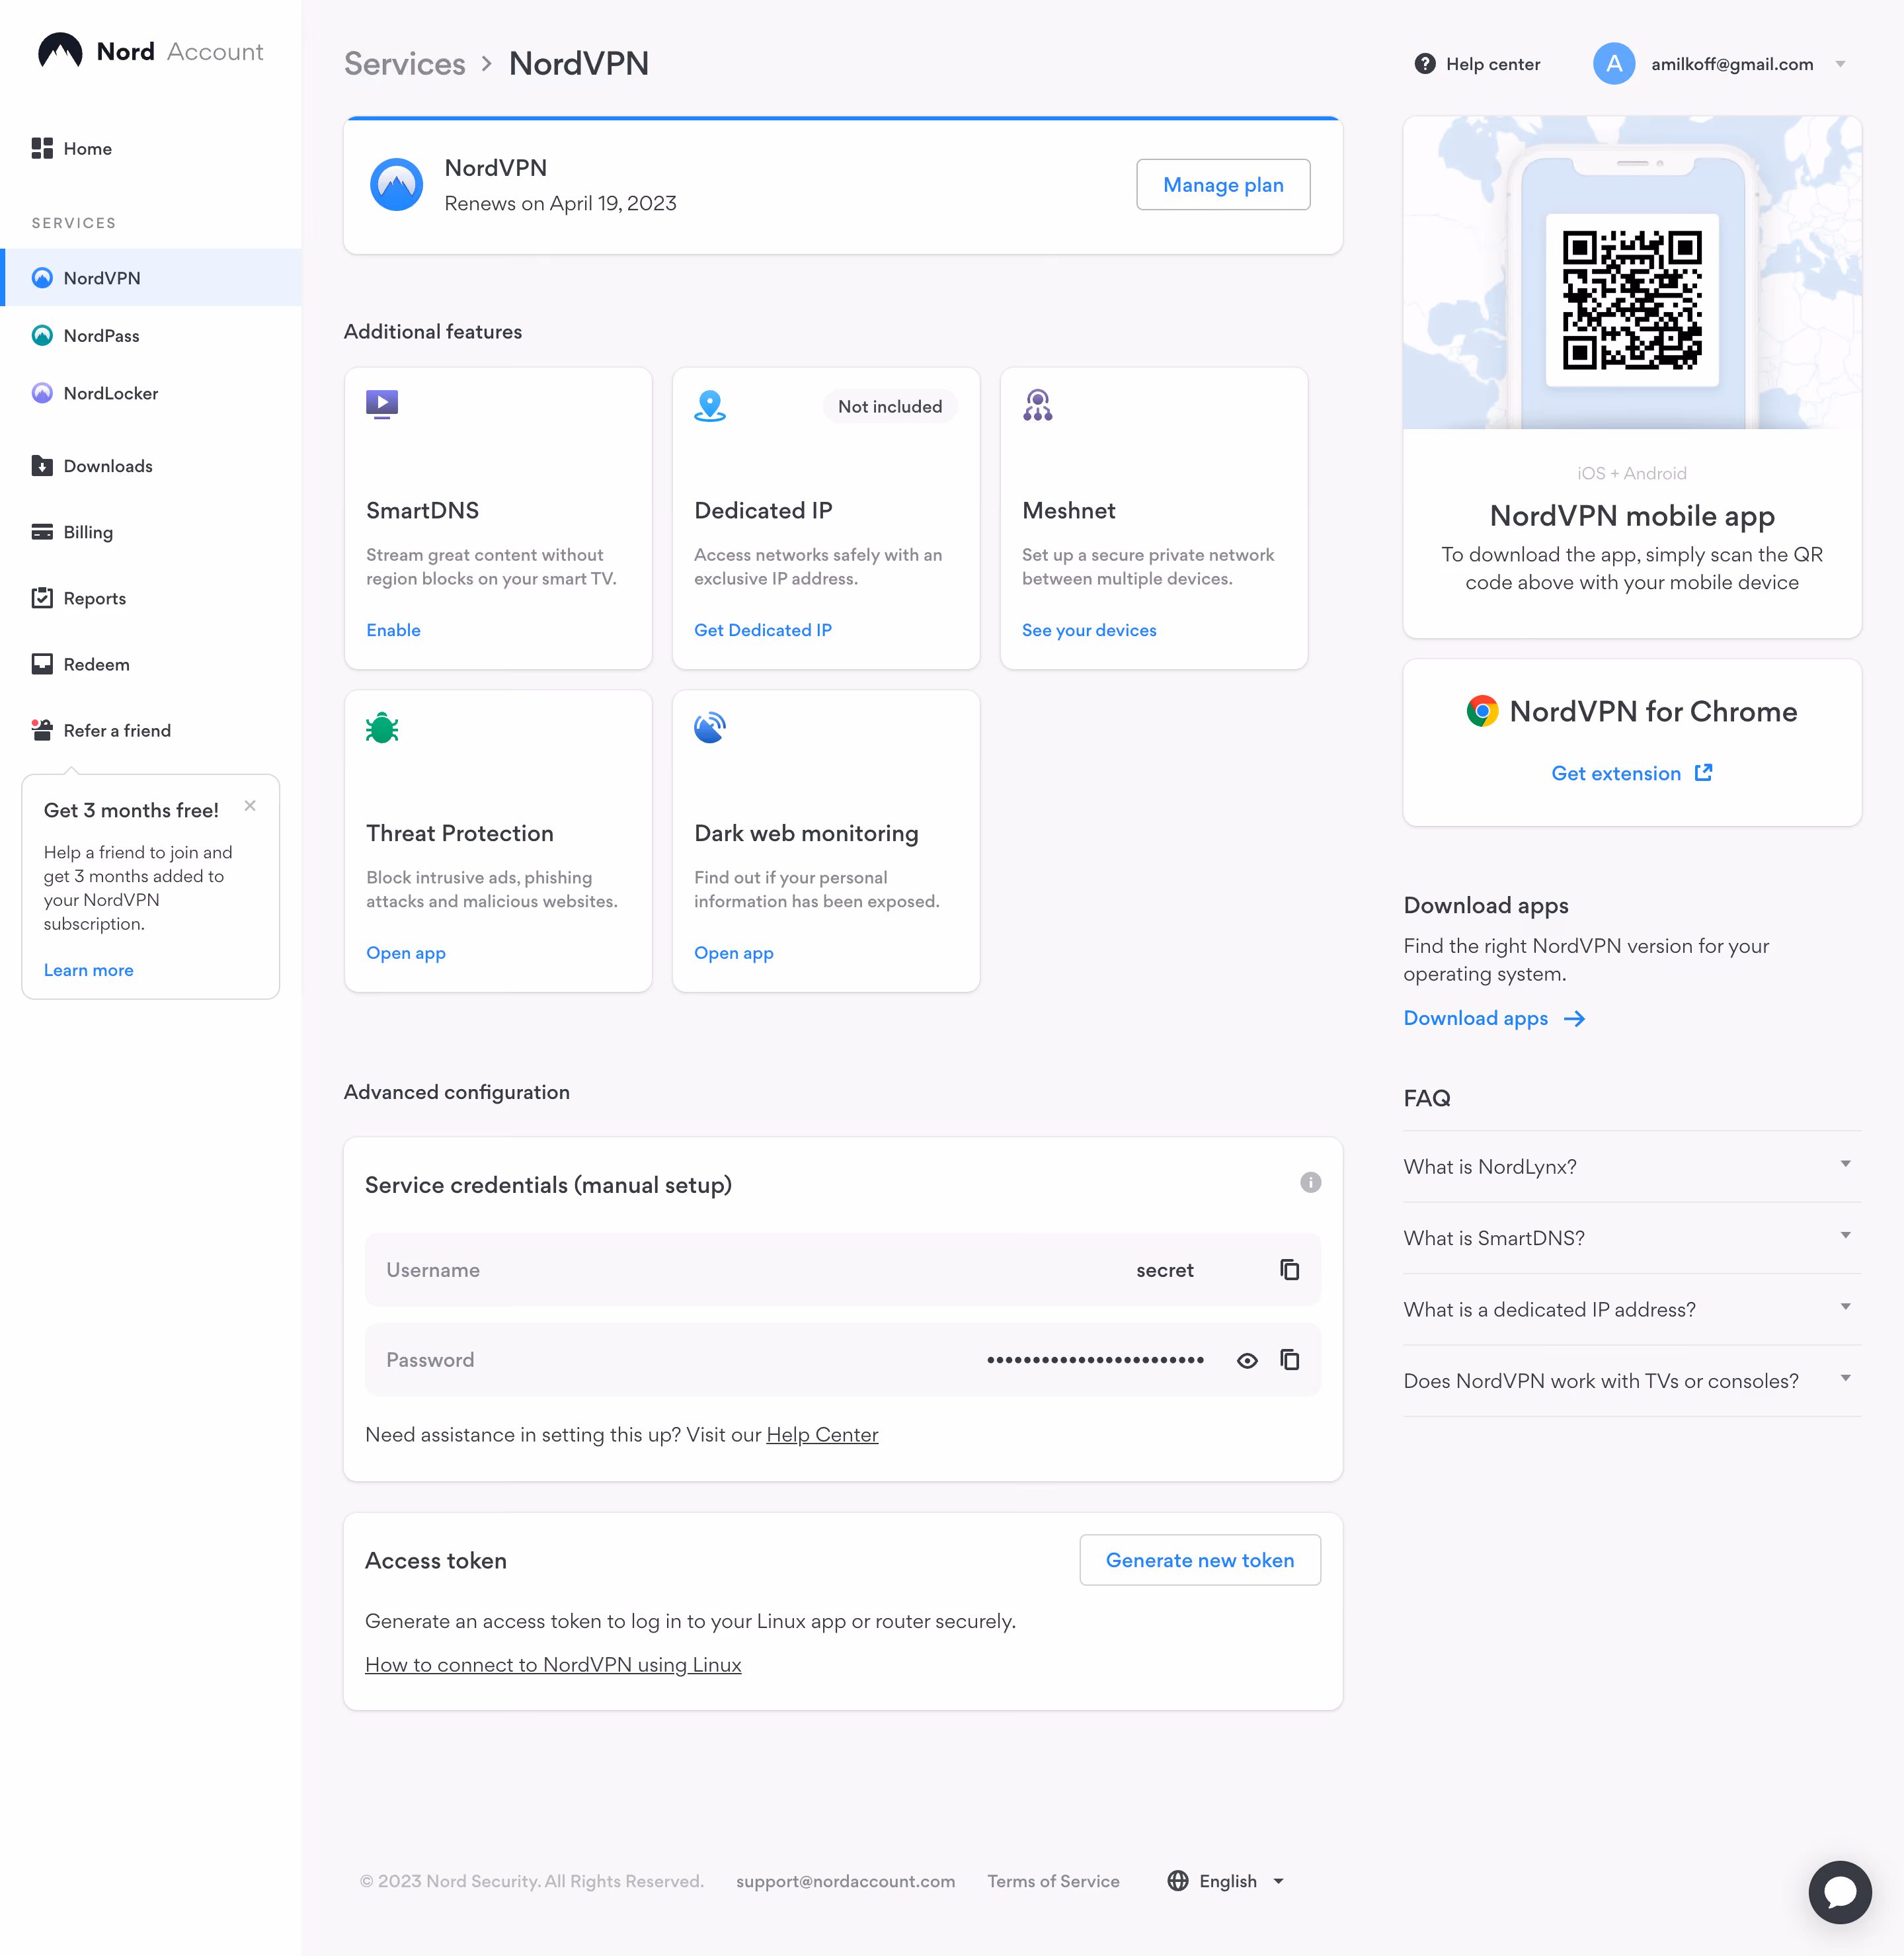Copy the service credentials password
The image size is (1904, 1956).
pyautogui.click(x=1290, y=1359)
